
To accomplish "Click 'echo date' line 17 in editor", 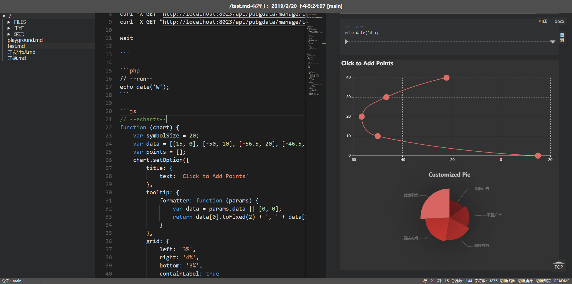I will [144, 87].
